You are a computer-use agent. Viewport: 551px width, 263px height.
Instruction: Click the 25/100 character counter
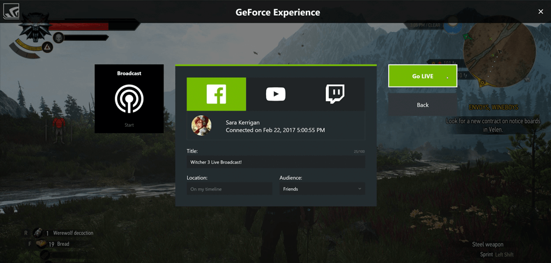pos(359,151)
